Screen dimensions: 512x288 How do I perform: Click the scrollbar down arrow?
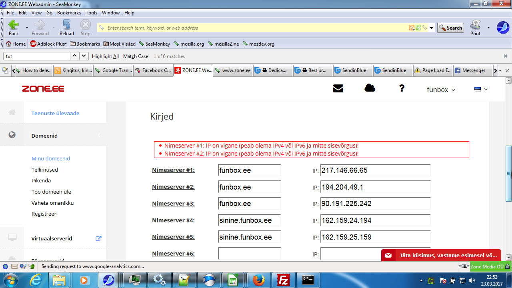coord(509,258)
